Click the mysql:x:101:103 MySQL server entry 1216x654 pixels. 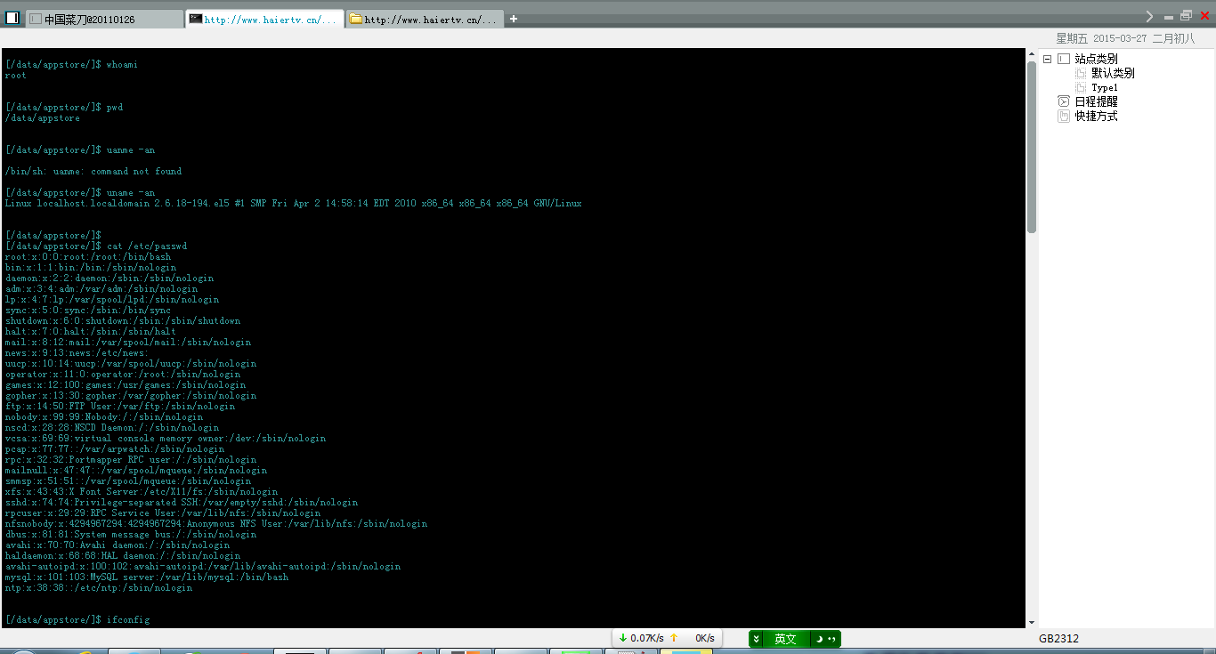click(147, 577)
